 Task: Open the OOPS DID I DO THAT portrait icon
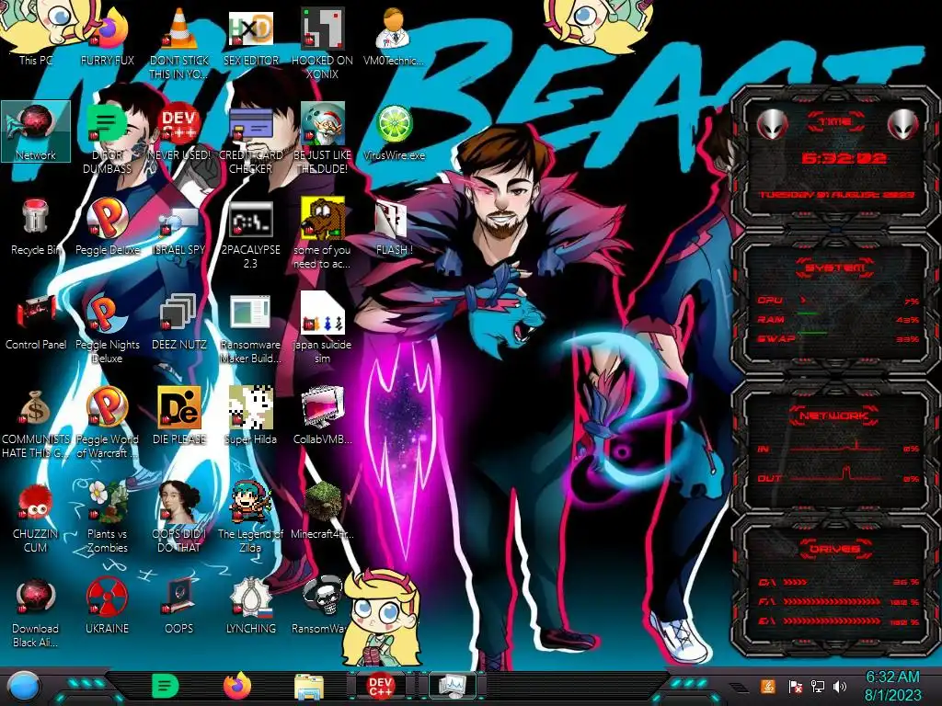click(179, 518)
